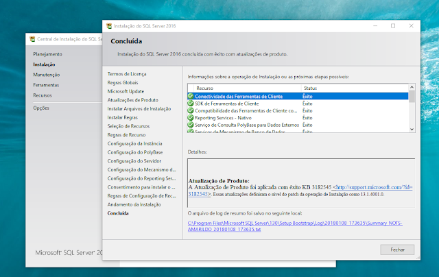This screenshot has height=277, width=439.
Task: Click the Instalar Arquivos de Instalação step
Action: point(139,108)
